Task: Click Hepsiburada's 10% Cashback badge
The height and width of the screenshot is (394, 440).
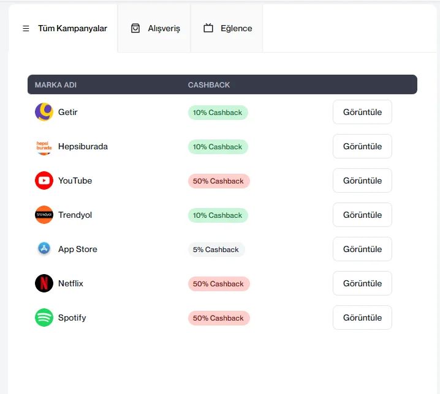Action: (218, 147)
